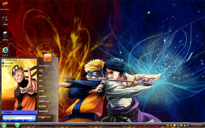
Task: Click the 17:50 taskbar clock
Action: click(197, 125)
